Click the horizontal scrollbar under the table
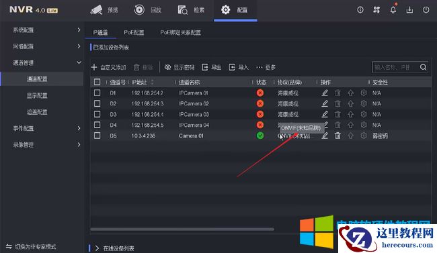Screen dimensions: 437x253 (182, 230)
